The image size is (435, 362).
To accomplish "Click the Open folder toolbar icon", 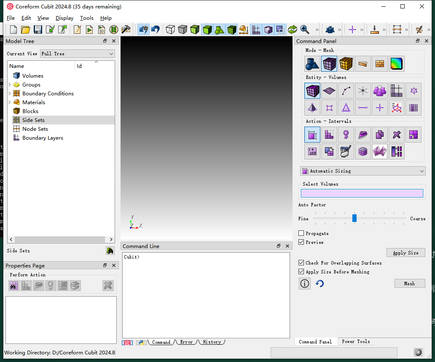I will pyautogui.click(x=26, y=30).
